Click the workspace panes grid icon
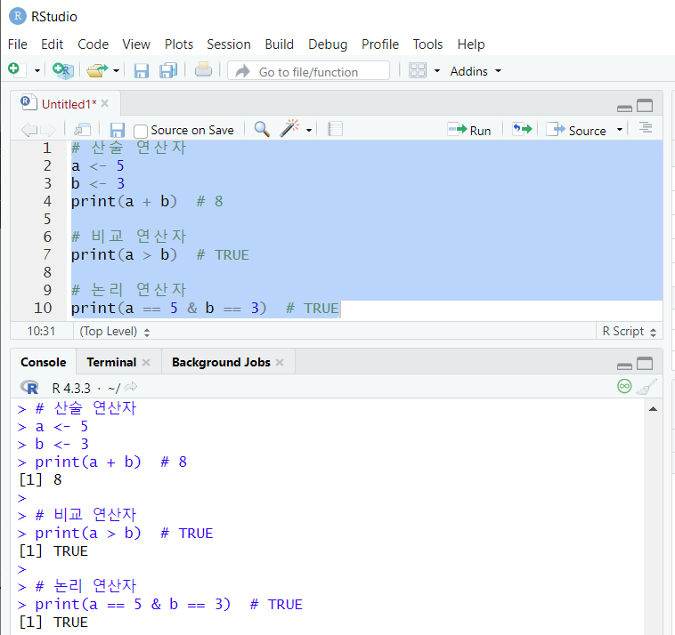The width and height of the screenshot is (675, 635). pyautogui.click(x=418, y=70)
